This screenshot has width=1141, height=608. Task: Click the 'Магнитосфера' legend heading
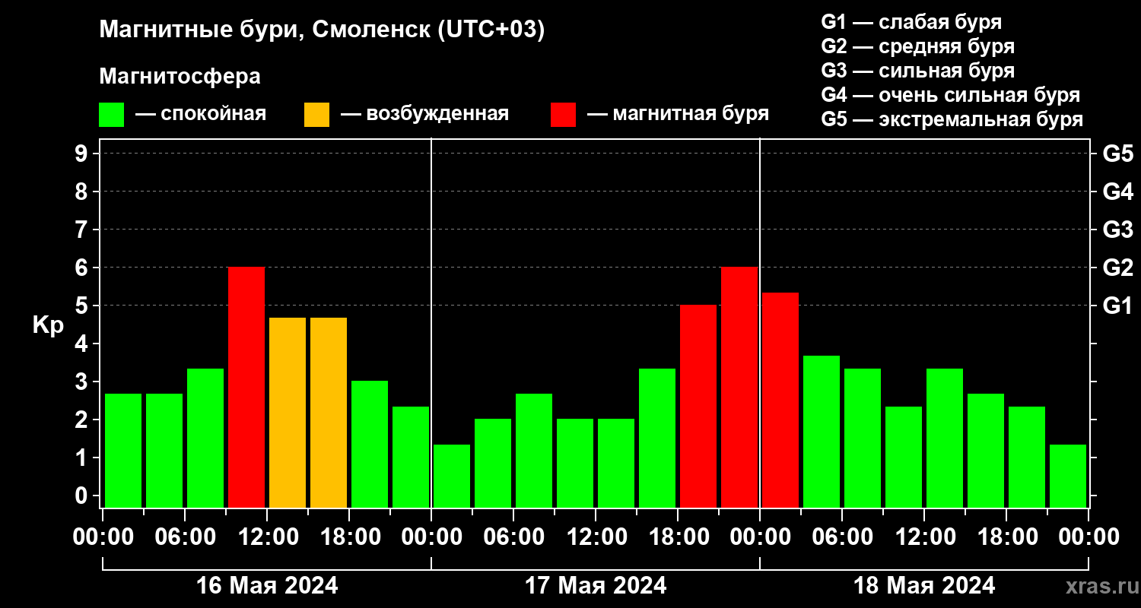pos(180,77)
